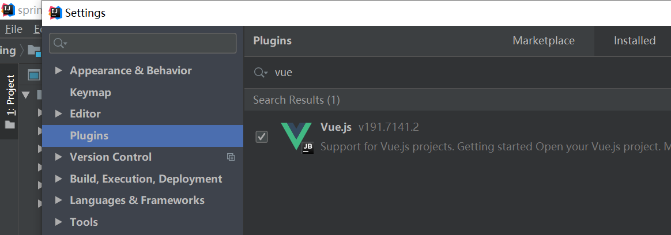The image size is (671, 235).
Task: Disable the Vue.js plugin checkbox
Action: coord(262,137)
